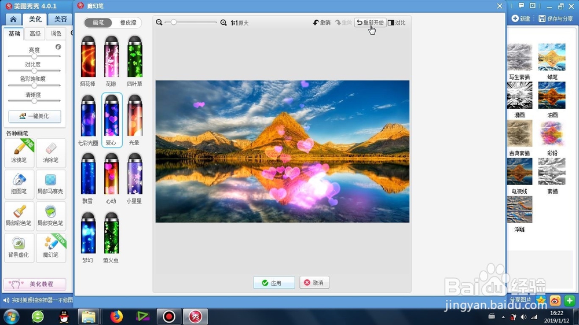Open the 调色 color toning tab

(56, 34)
